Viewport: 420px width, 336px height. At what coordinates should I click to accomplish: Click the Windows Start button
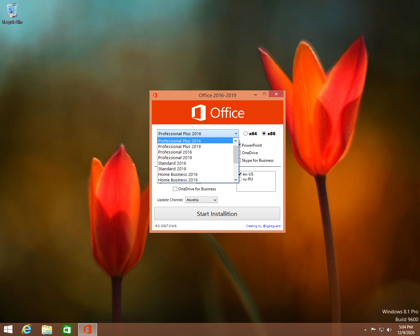point(8,329)
